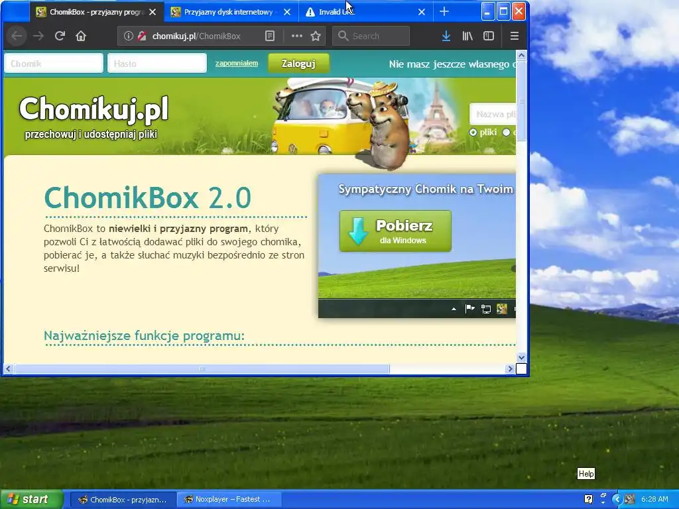Viewport: 679px width, 509px height.
Task: Click the hamster tray icon in taskbar
Action: tap(630, 499)
